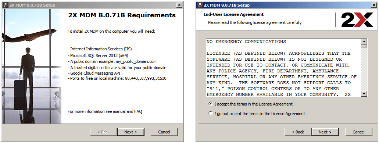379x143 pixels.
Task: Click the 'NO EMERGENCY COMMUNICATIONS' heading in license text
Action: pyautogui.click(x=246, y=42)
